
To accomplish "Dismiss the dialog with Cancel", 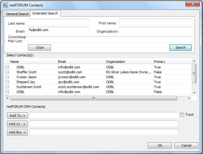I will [186, 145].
